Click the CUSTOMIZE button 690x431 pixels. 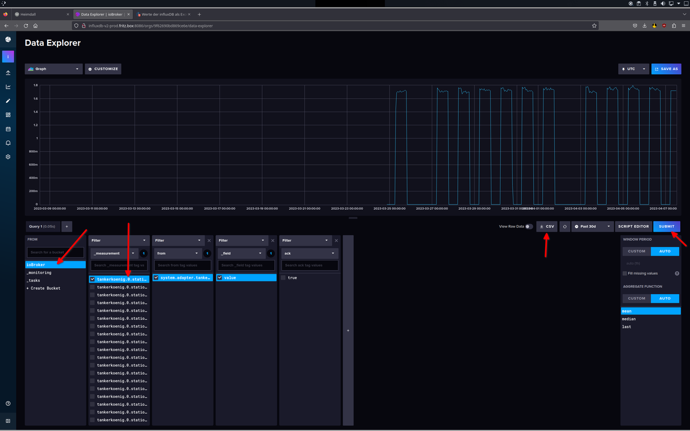pos(103,69)
